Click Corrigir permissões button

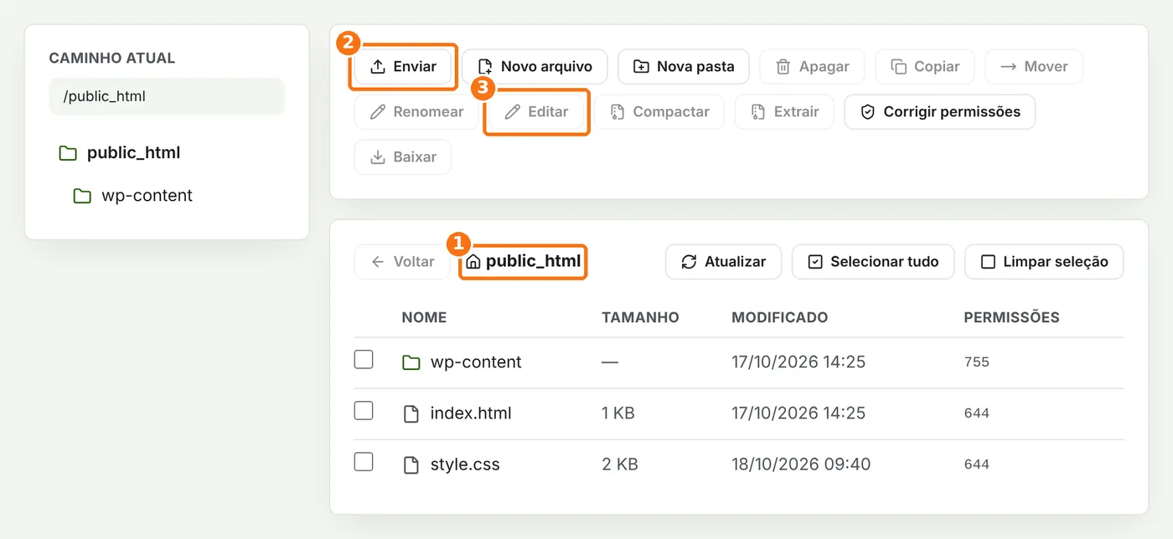click(939, 111)
